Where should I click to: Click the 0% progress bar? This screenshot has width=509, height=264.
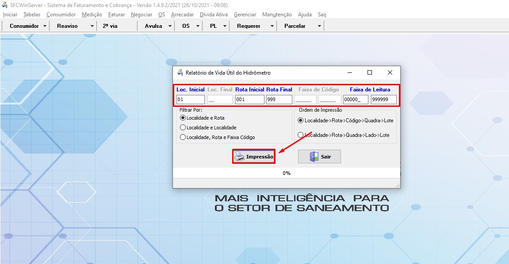287,173
